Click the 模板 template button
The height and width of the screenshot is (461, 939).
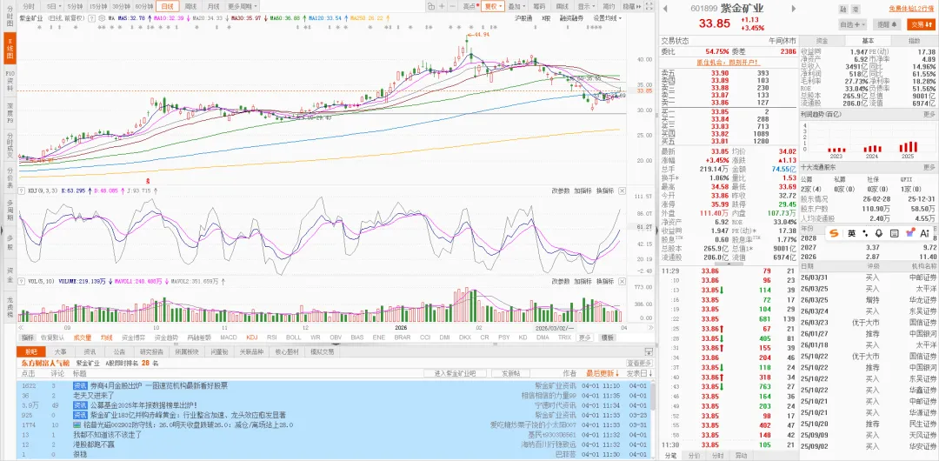(x=607, y=337)
